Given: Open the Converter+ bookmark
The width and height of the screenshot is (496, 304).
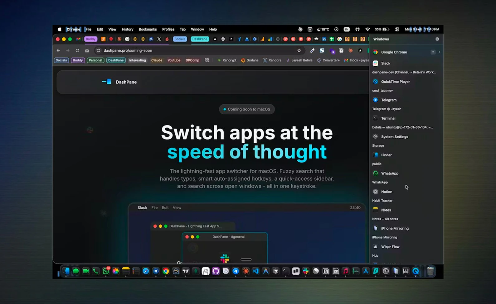Looking at the screenshot, I should [328, 60].
